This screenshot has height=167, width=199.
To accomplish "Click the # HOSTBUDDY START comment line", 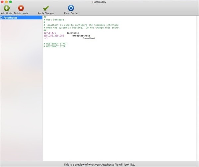I will [x=55, y=43].
